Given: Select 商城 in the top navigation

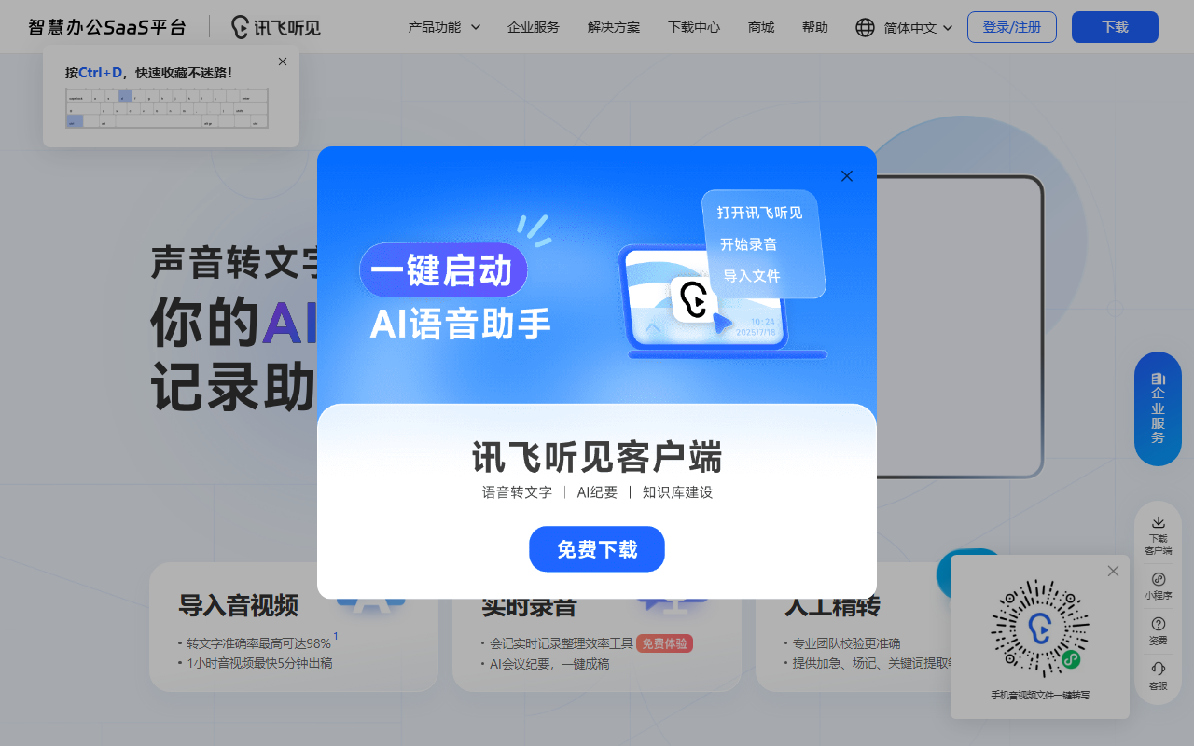Looking at the screenshot, I should 761,27.
